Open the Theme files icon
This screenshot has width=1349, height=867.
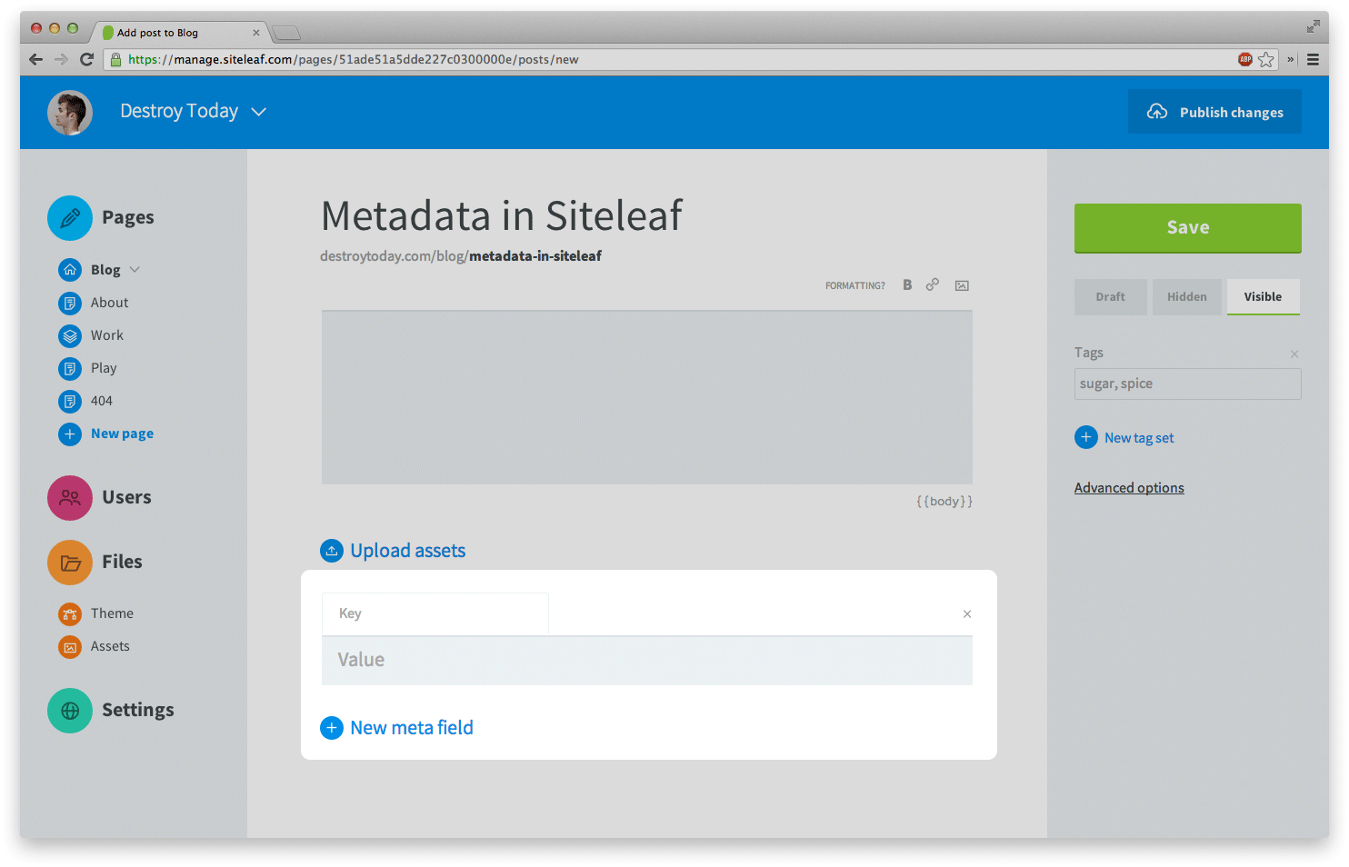70,614
